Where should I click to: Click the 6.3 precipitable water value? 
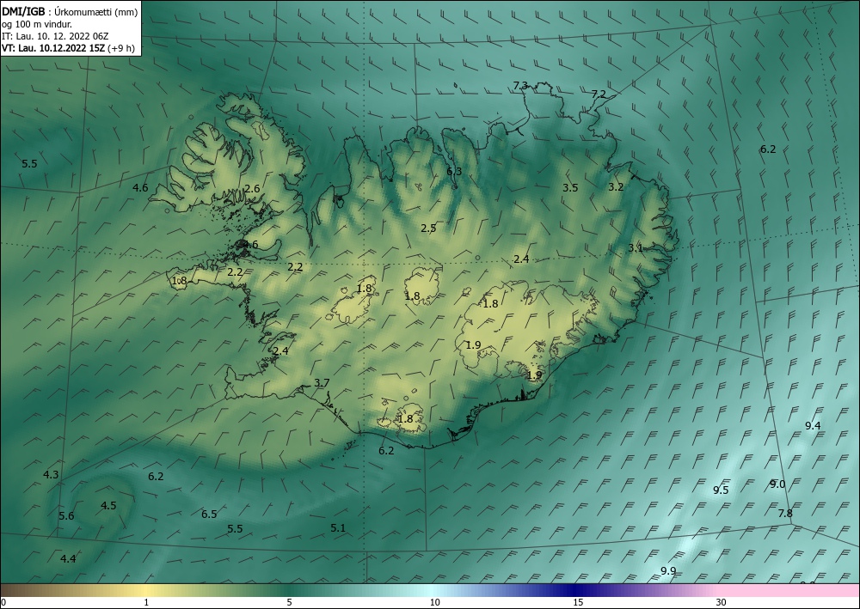pyautogui.click(x=454, y=171)
